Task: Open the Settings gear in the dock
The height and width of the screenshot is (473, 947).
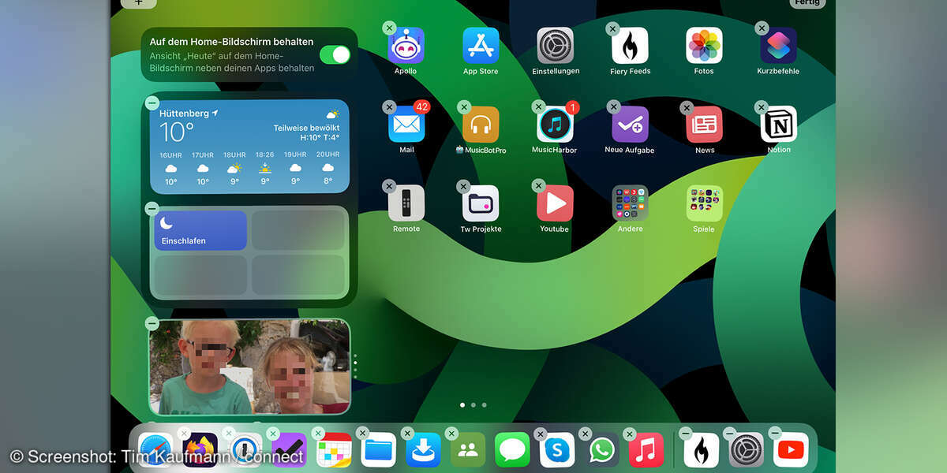Action: (746, 450)
